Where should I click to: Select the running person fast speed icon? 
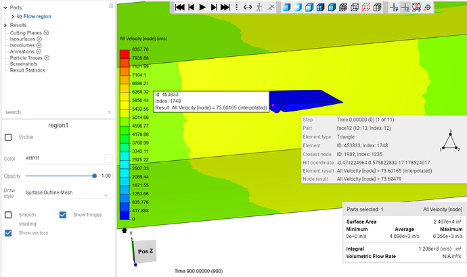(271, 7)
